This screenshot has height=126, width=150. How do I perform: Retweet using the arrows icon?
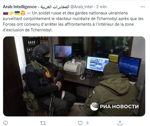click(43, 123)
